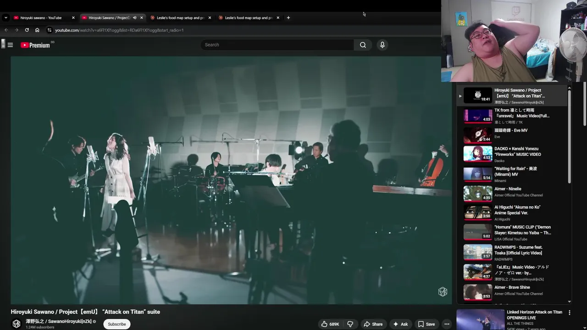
Task: Open the second Leslie's food map tab
Action: point(249,18)
